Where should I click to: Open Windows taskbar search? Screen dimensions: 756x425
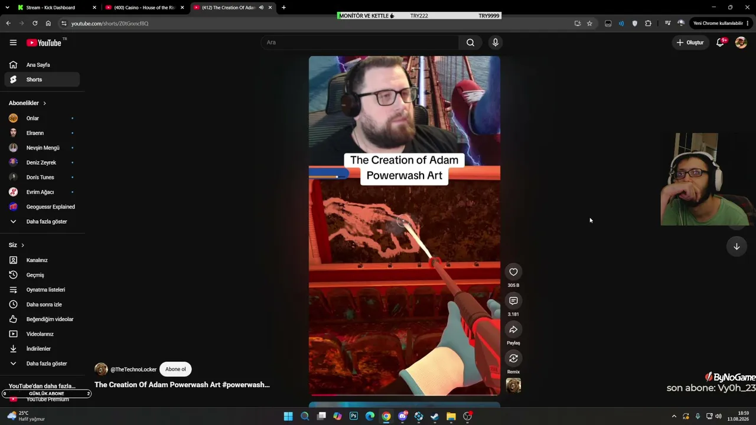coord(305,416)
